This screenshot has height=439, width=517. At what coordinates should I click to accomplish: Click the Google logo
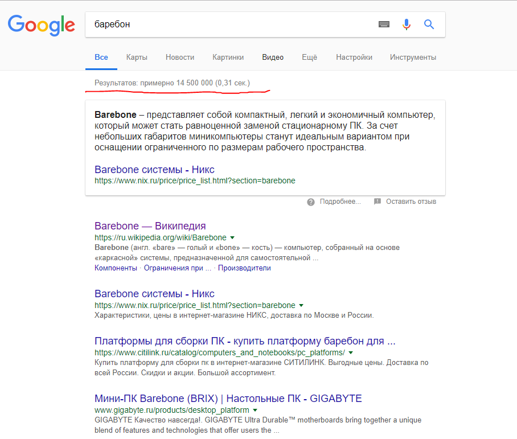[x=42, y=25]
